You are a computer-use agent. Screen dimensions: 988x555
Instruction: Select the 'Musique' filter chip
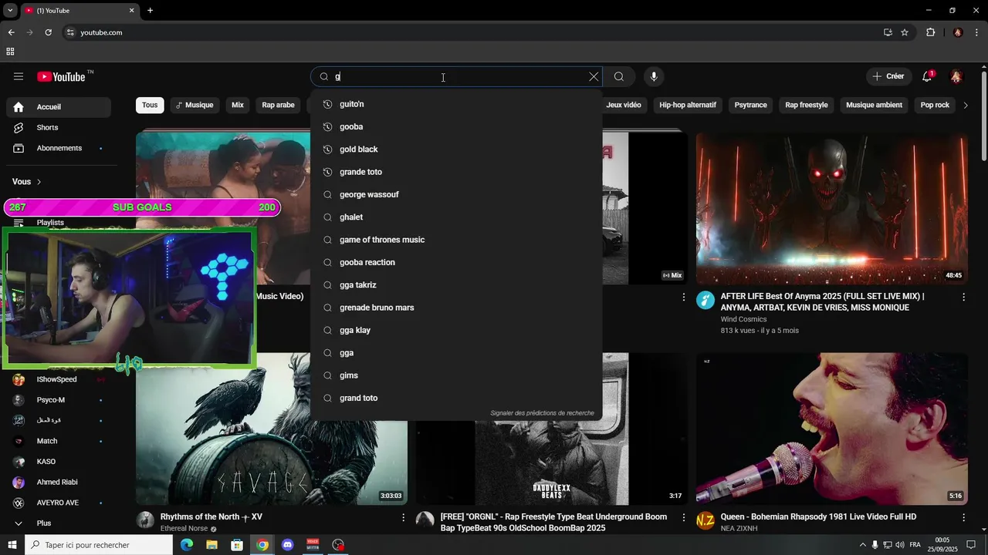(194, 105)
